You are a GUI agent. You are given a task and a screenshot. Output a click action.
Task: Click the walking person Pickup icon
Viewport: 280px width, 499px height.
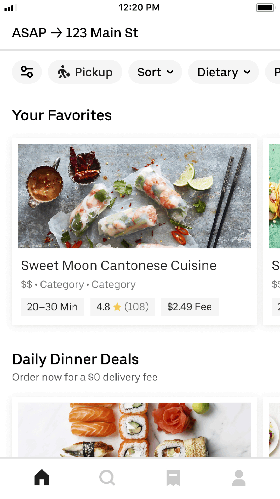[x=64, y=72]
